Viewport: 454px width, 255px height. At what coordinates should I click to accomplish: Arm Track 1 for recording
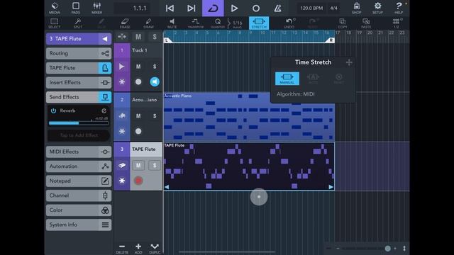click(138, 82)
